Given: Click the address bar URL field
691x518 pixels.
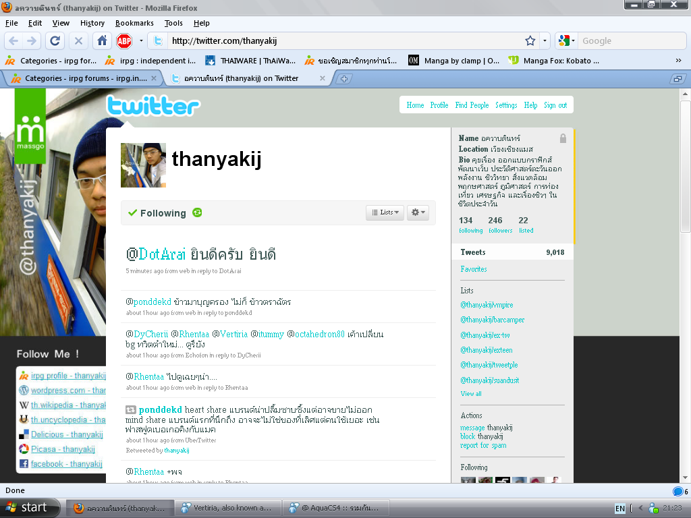Looking at the screenshot, I should pos(343,41).
